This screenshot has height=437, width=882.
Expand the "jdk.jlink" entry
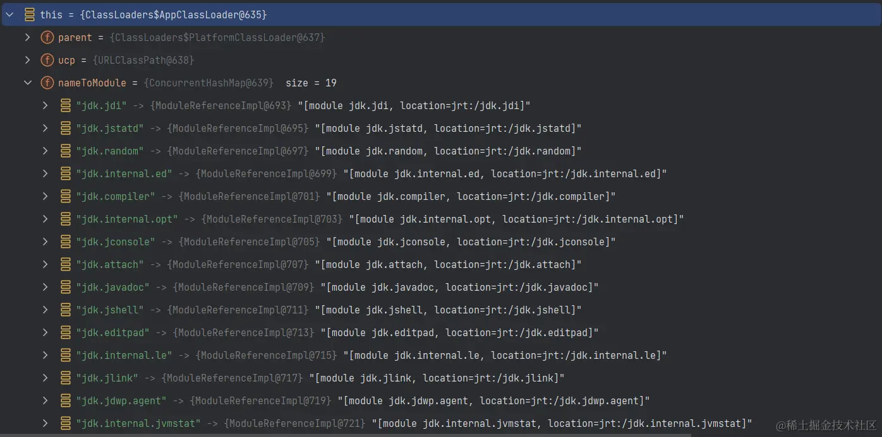tap(45, 378)
